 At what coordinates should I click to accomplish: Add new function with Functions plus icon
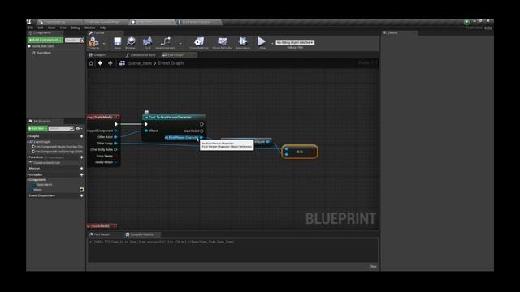[81, 157]
